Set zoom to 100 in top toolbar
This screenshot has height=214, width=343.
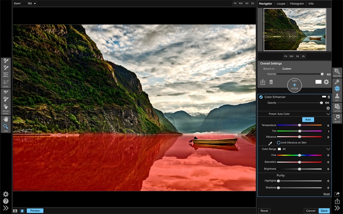(x=241, y=3)
